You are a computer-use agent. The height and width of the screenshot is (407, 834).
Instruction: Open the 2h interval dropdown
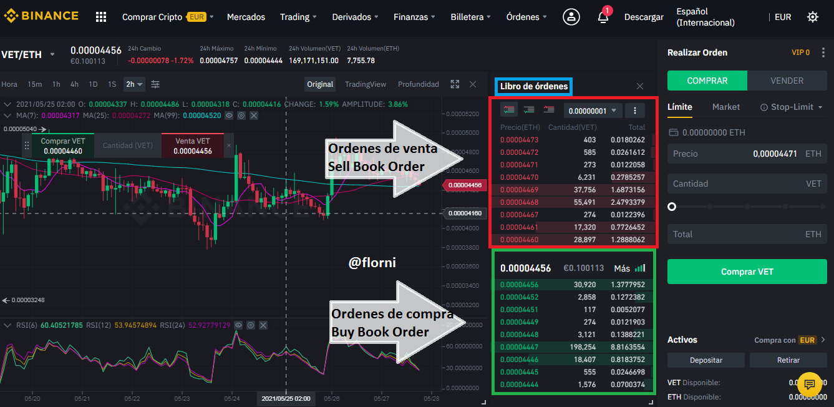(x=134, y=84)
